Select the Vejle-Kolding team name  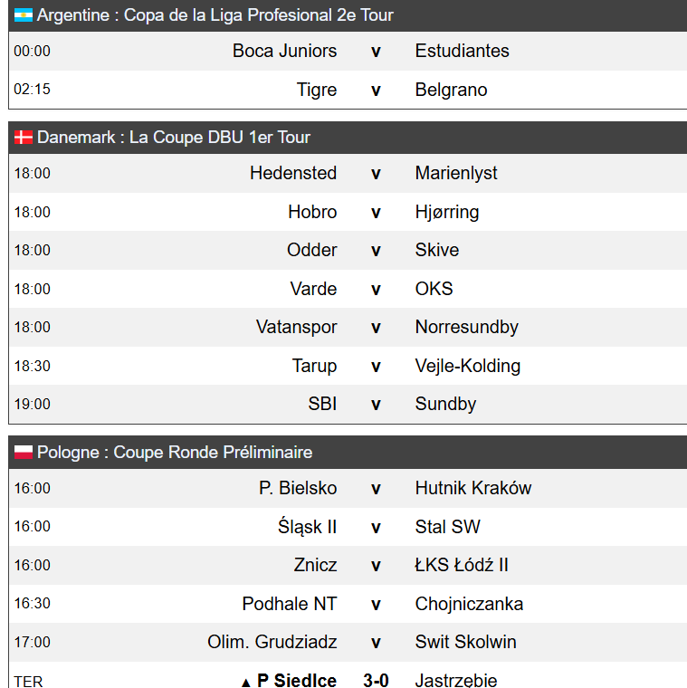468,366
